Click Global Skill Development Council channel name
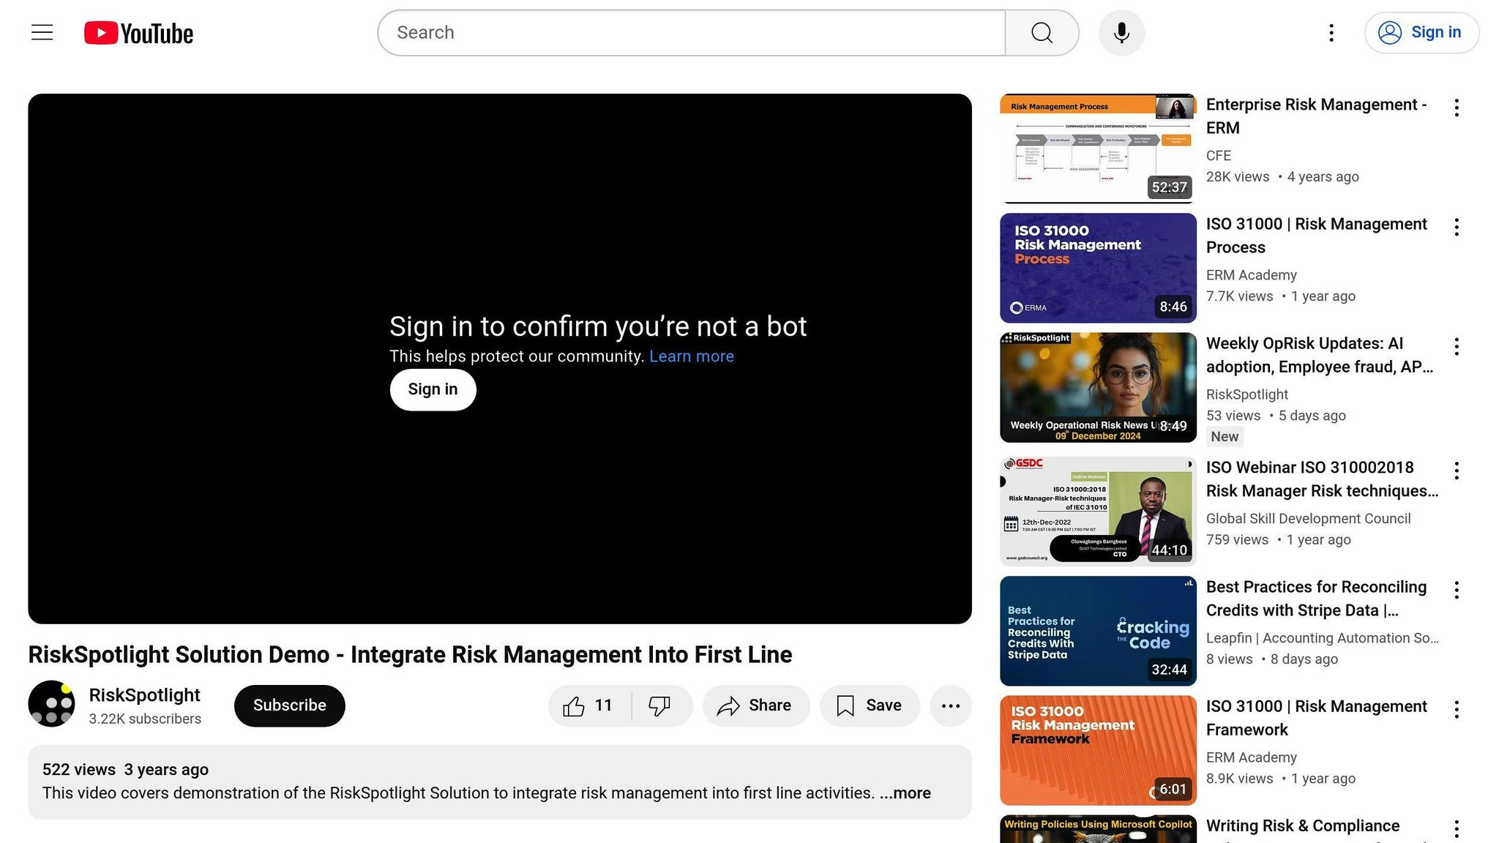This screenshot has height=843, width=1499. click(x=1308, y=519)
